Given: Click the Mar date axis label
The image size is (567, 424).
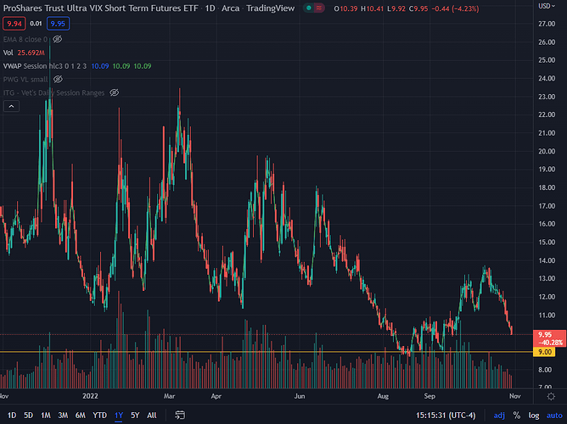Looking at the screenshot, I should [169, 396].
